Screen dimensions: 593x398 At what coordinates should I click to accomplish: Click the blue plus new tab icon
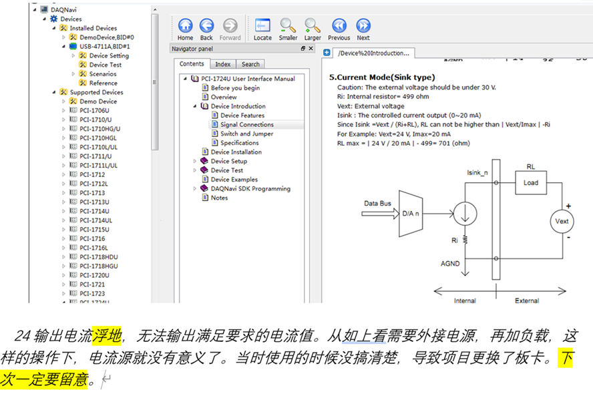click(x=327, y=52)
